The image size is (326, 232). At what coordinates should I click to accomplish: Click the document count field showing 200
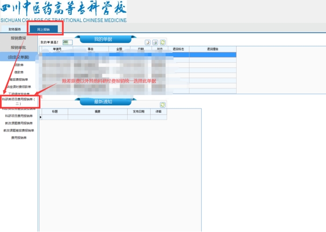click(67, 42)
